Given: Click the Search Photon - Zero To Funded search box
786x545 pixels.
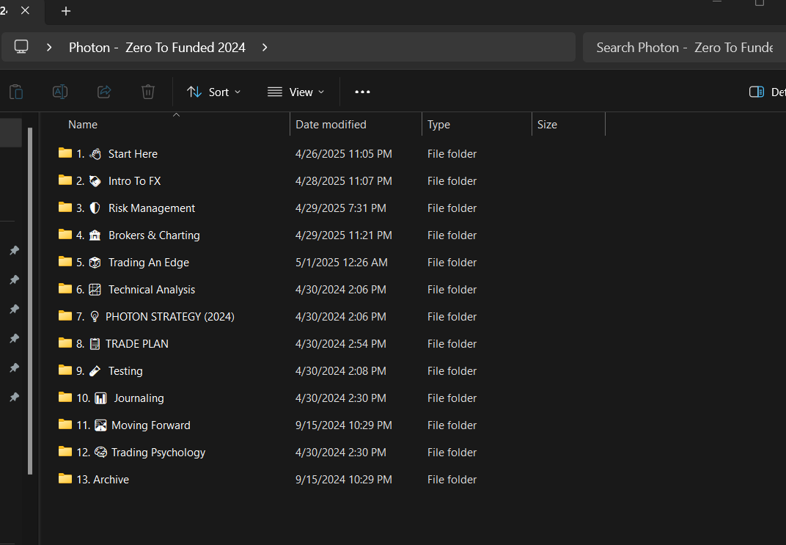Looking at the screenshot, I should pos(684,47).
